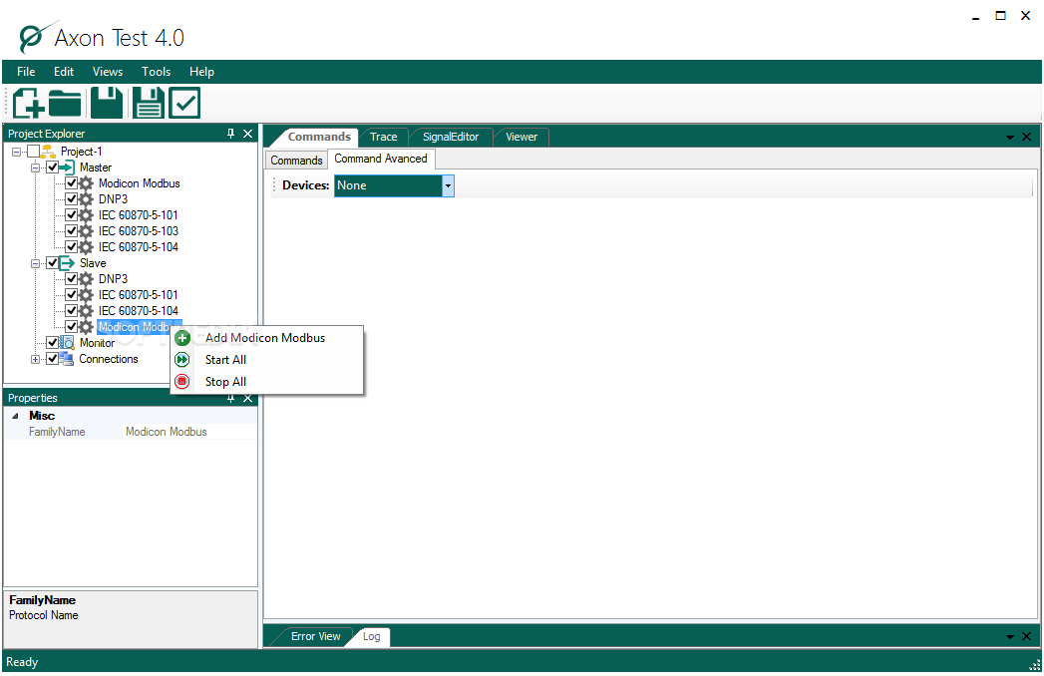
Task: Close the Project Explorer panel
Action: click(247, 134)
